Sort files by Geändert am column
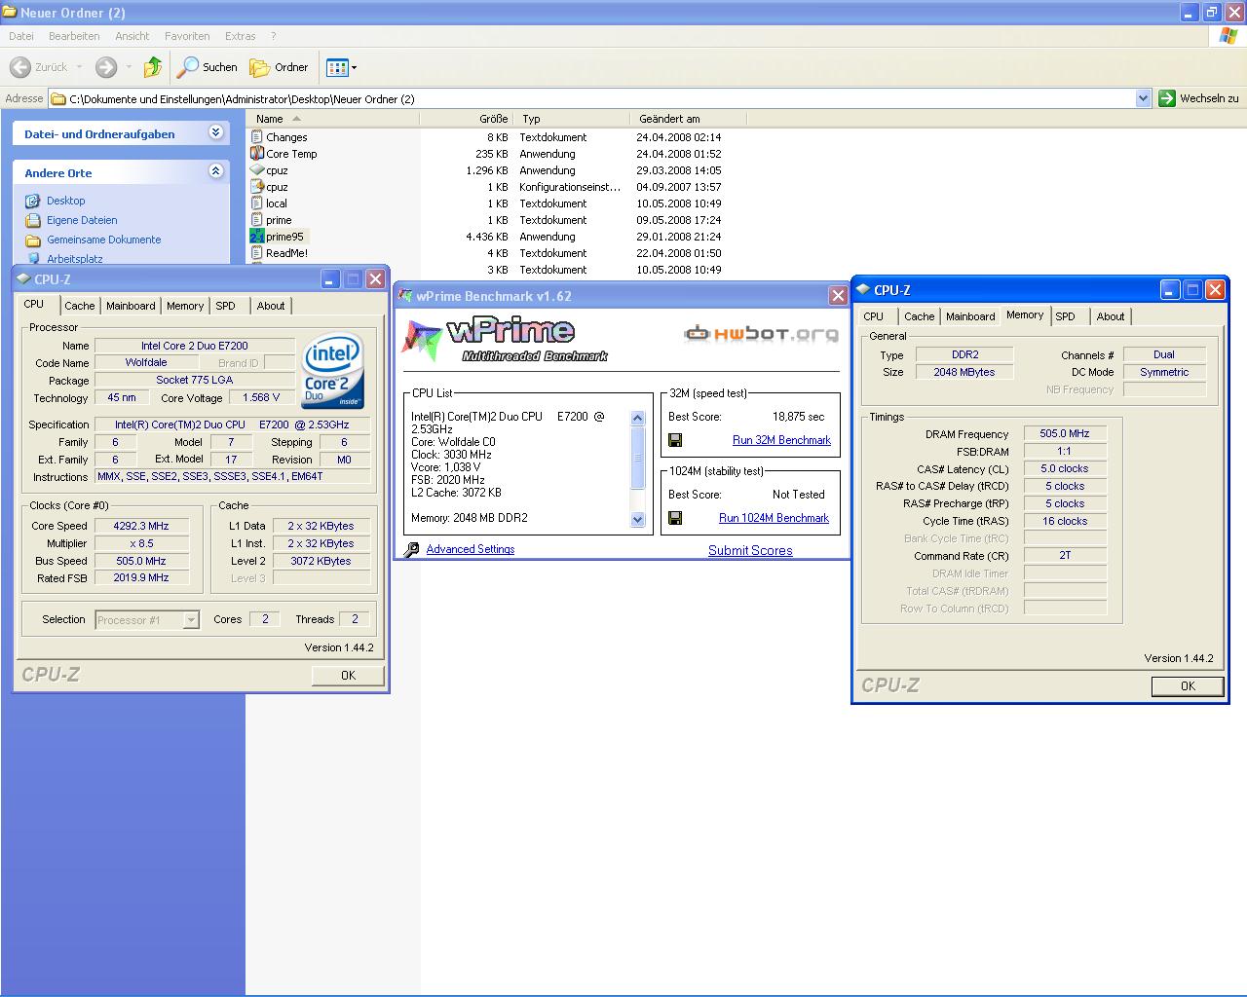Viewport: 1247px width, 997px height. (688, 119)
